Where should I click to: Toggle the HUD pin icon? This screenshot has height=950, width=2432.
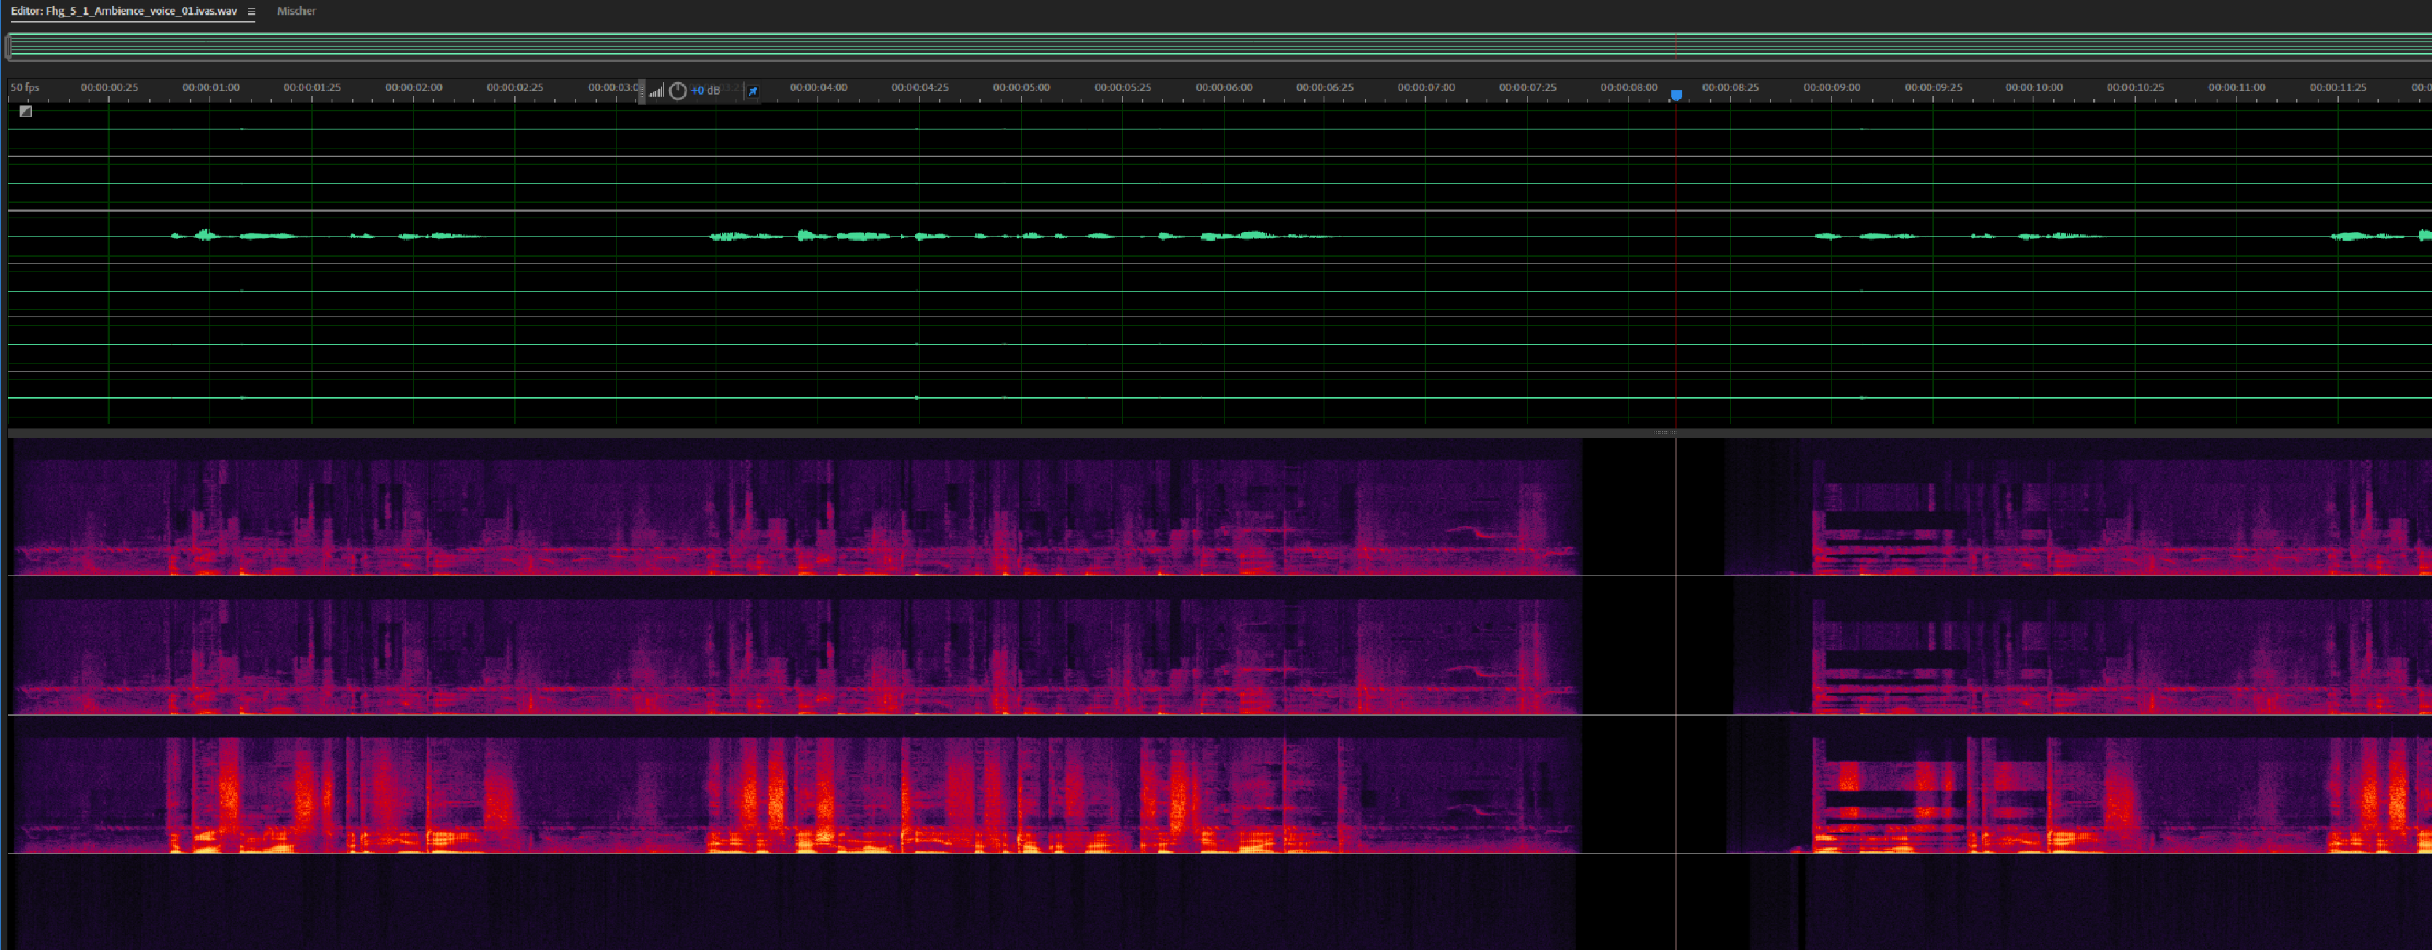pos(753,91)
